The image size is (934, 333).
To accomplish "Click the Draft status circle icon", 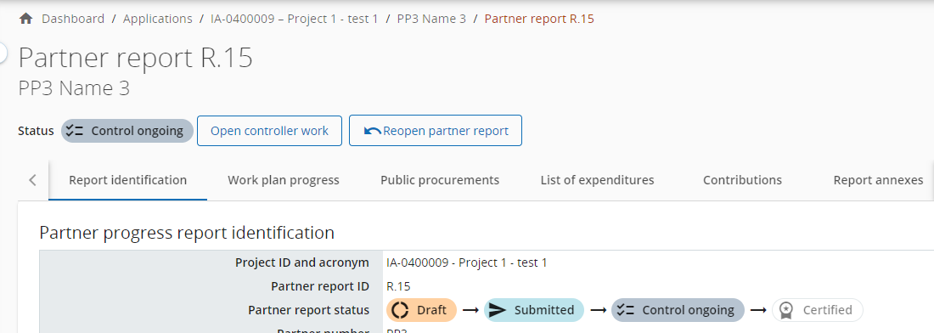I will pos(400,310).
